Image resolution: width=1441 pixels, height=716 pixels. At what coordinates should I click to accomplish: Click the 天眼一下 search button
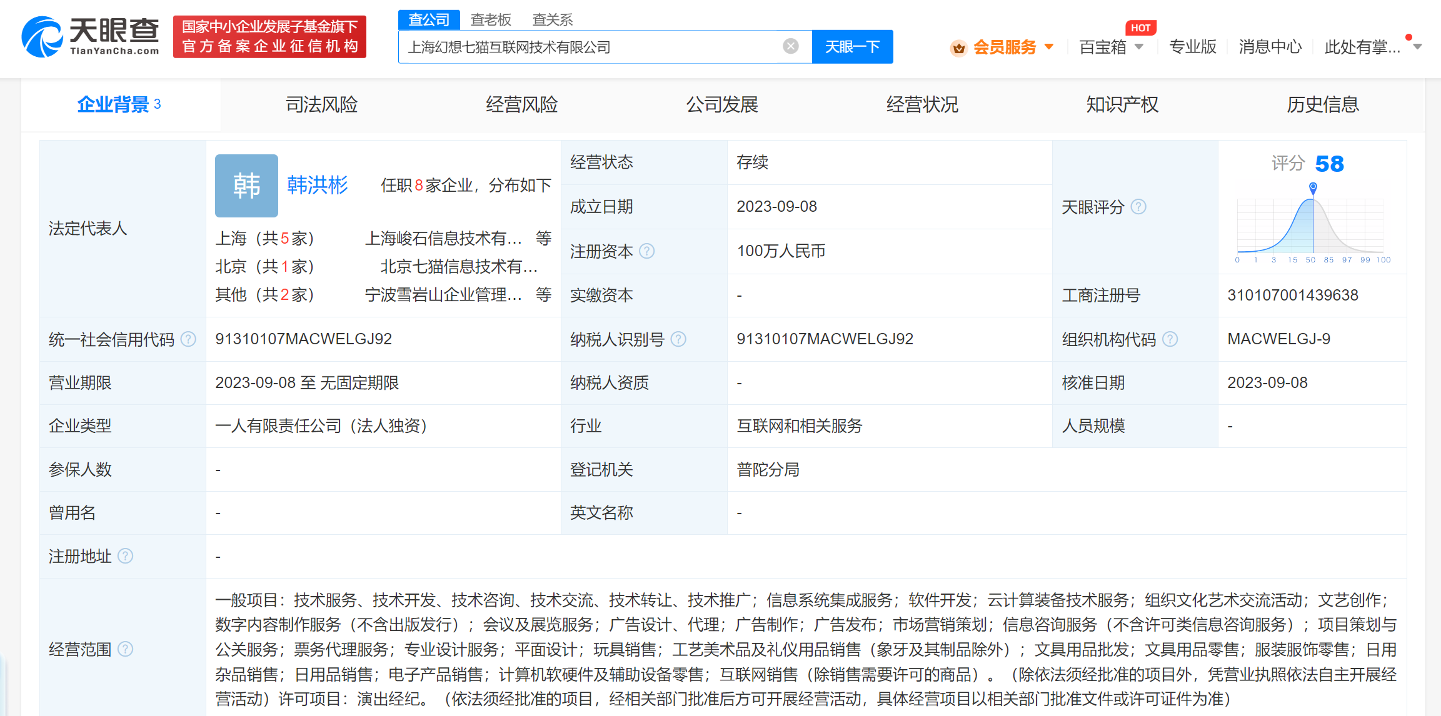click(852, 47)
